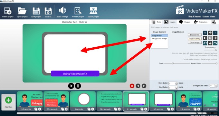Move image left with left-arrow icon

205,38
